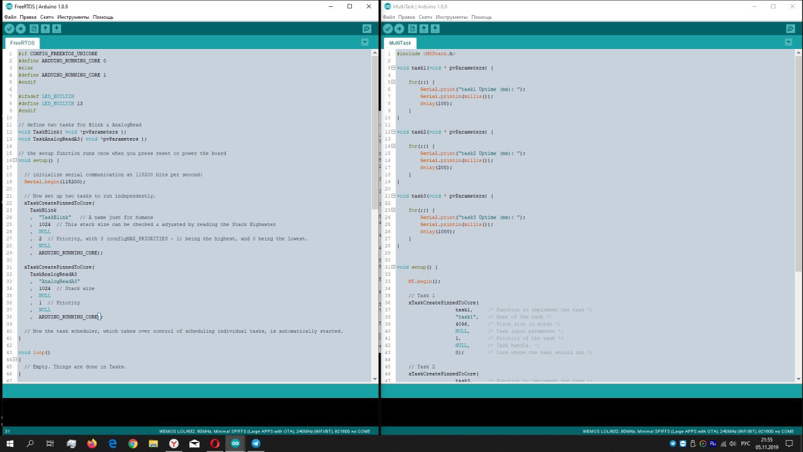This screenshot has height=452, width=803.
Task: Collapse the loop() fold in FreeRTOS sketch
Action: pos(14,360)
